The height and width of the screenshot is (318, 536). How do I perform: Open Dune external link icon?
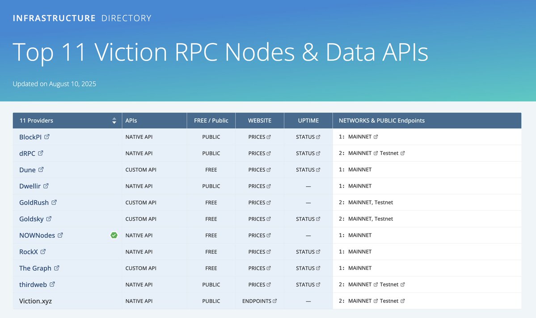41,169
